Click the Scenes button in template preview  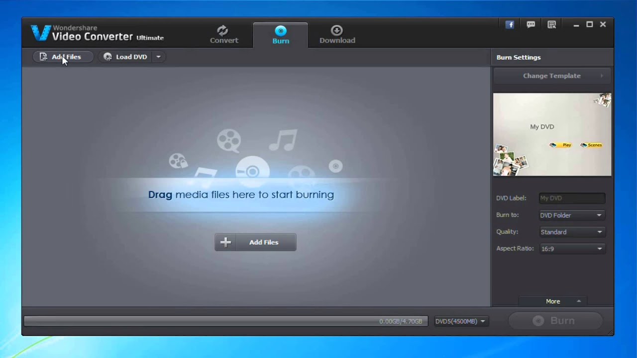click(591, 145)
